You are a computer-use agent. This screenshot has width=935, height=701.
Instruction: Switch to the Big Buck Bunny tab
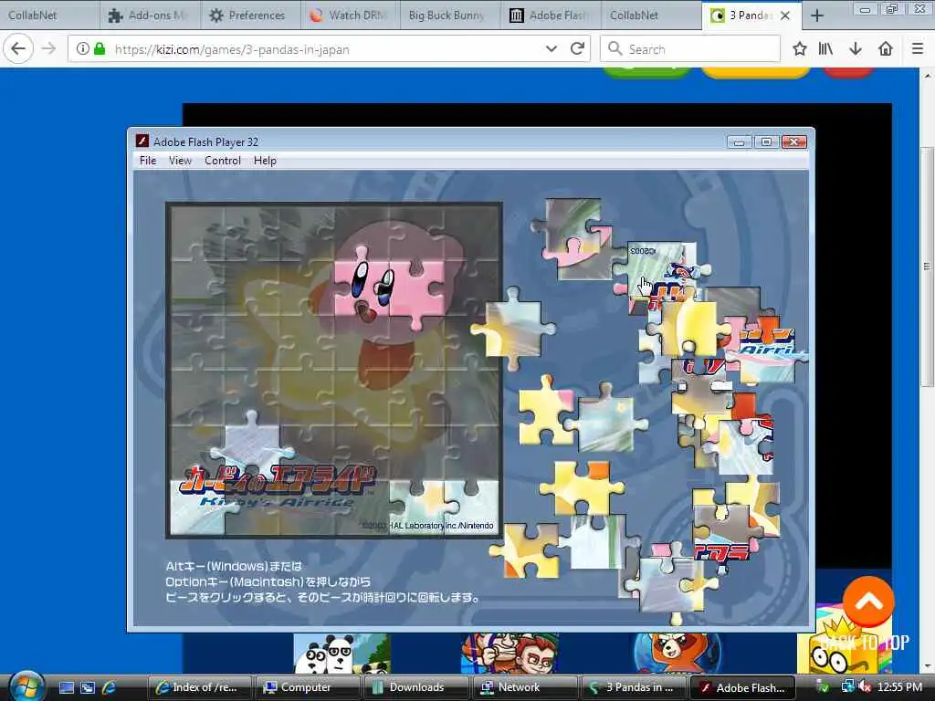tap(449, 15)
